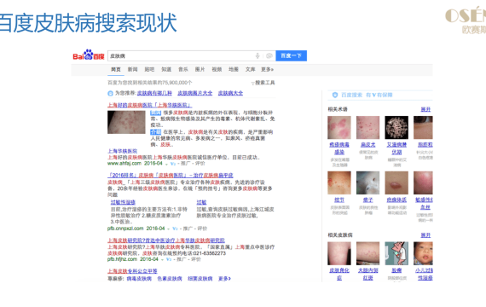
Task: Expand the 相关术语 section via 展开
Action: pos(425,109)
